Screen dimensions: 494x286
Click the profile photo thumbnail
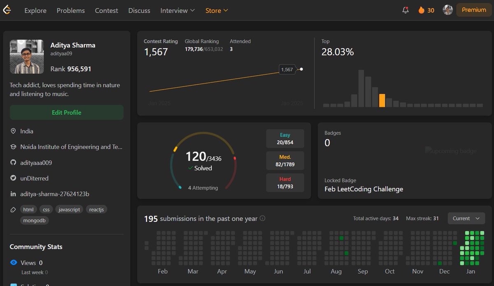(27, 57)
